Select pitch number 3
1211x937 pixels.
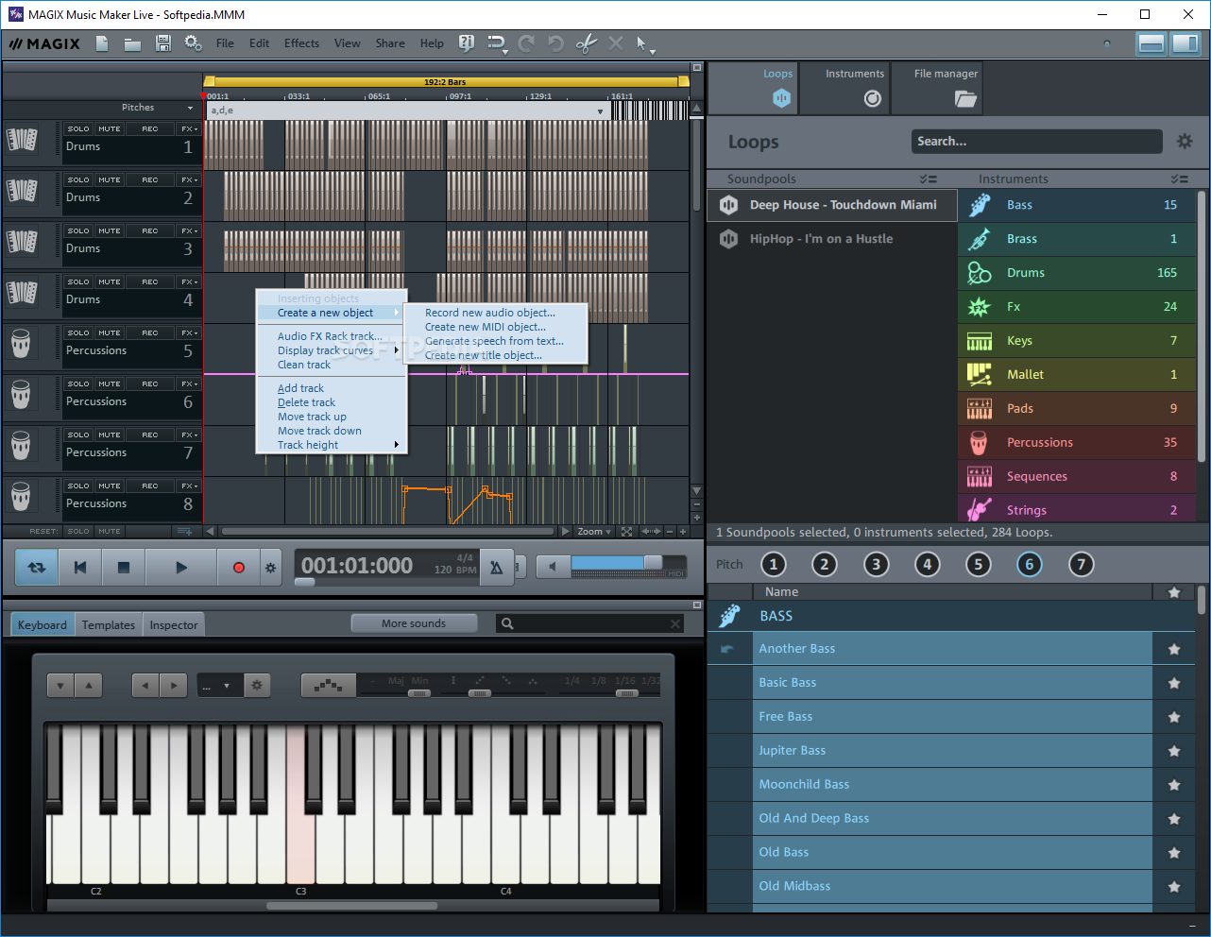click(876, 565)
